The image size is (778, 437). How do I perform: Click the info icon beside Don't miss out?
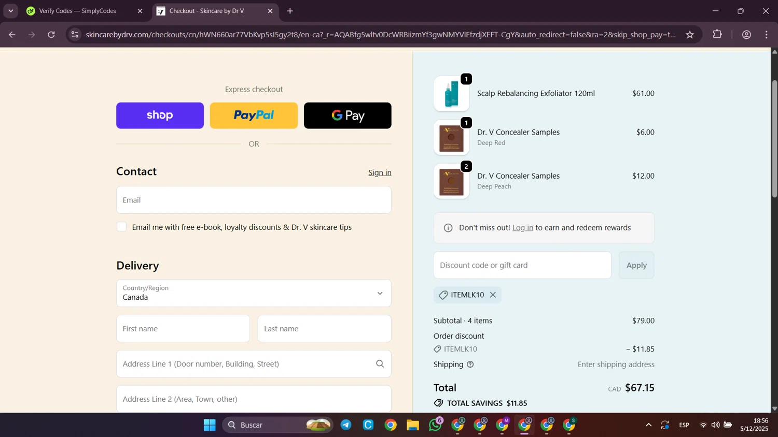[x=448, y=228]
